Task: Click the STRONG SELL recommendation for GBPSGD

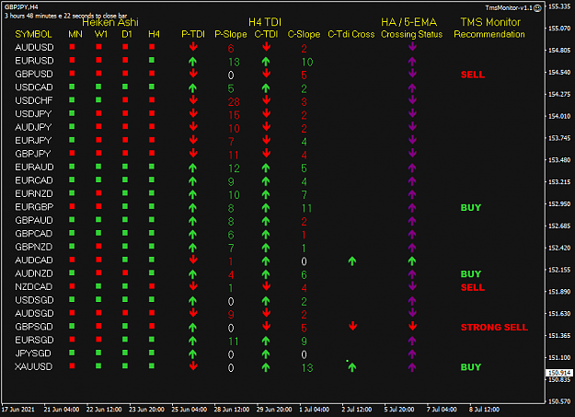Action: [x=494, y=327]
